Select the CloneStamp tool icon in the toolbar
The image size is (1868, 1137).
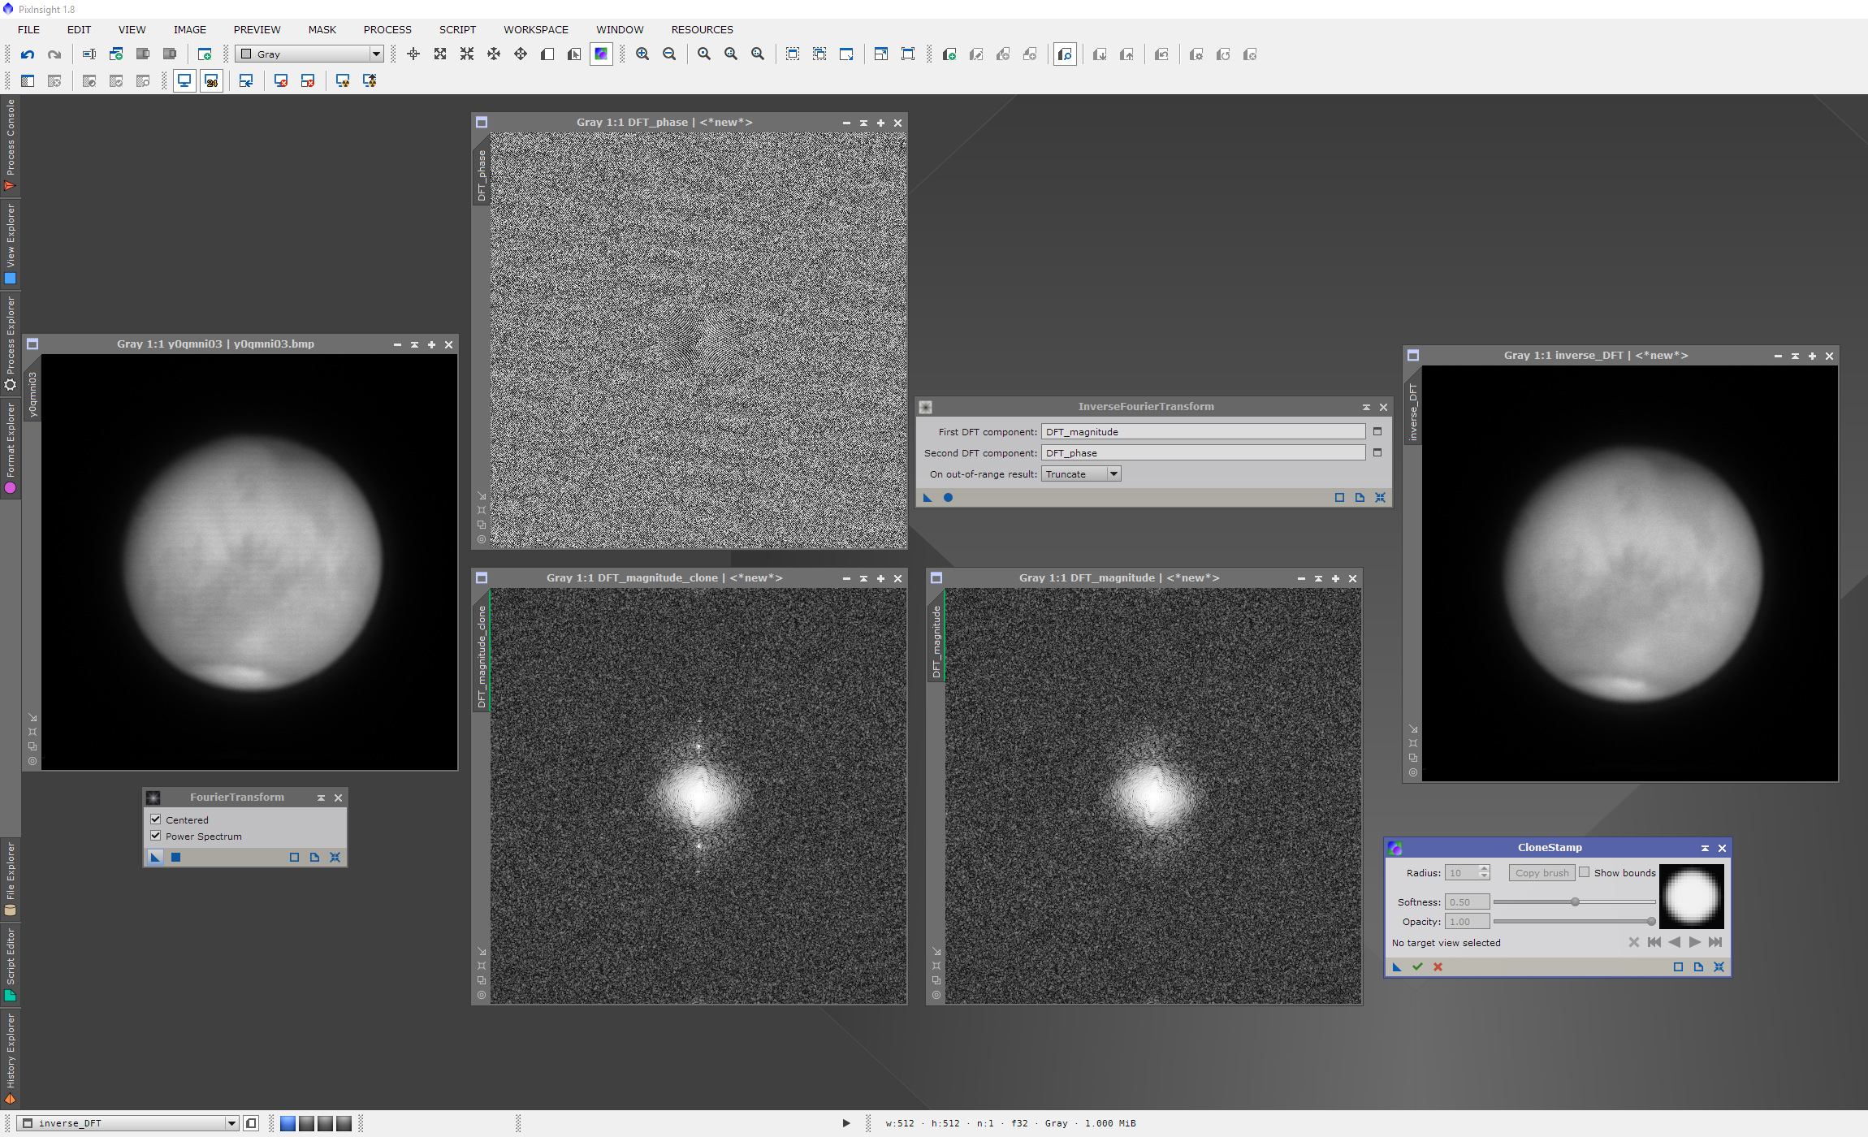(x=601, y=54)
